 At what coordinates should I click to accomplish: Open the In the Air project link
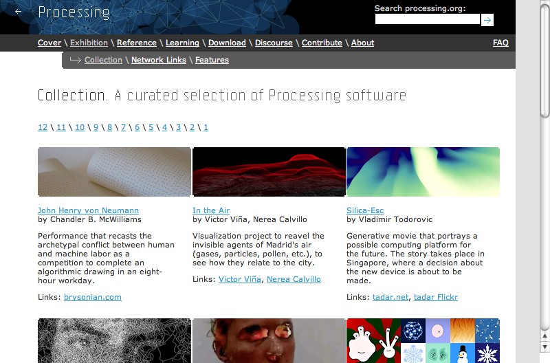(211, 210)
